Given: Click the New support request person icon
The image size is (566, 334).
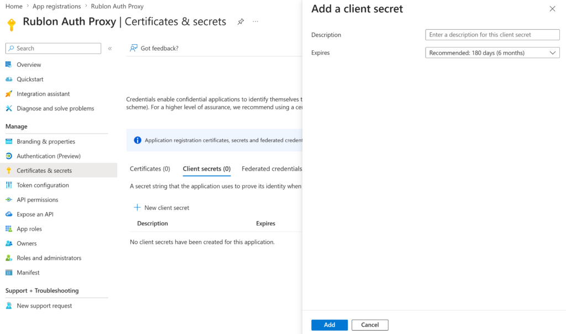Looking at the screenshot, I should click(x=9, y=305).
